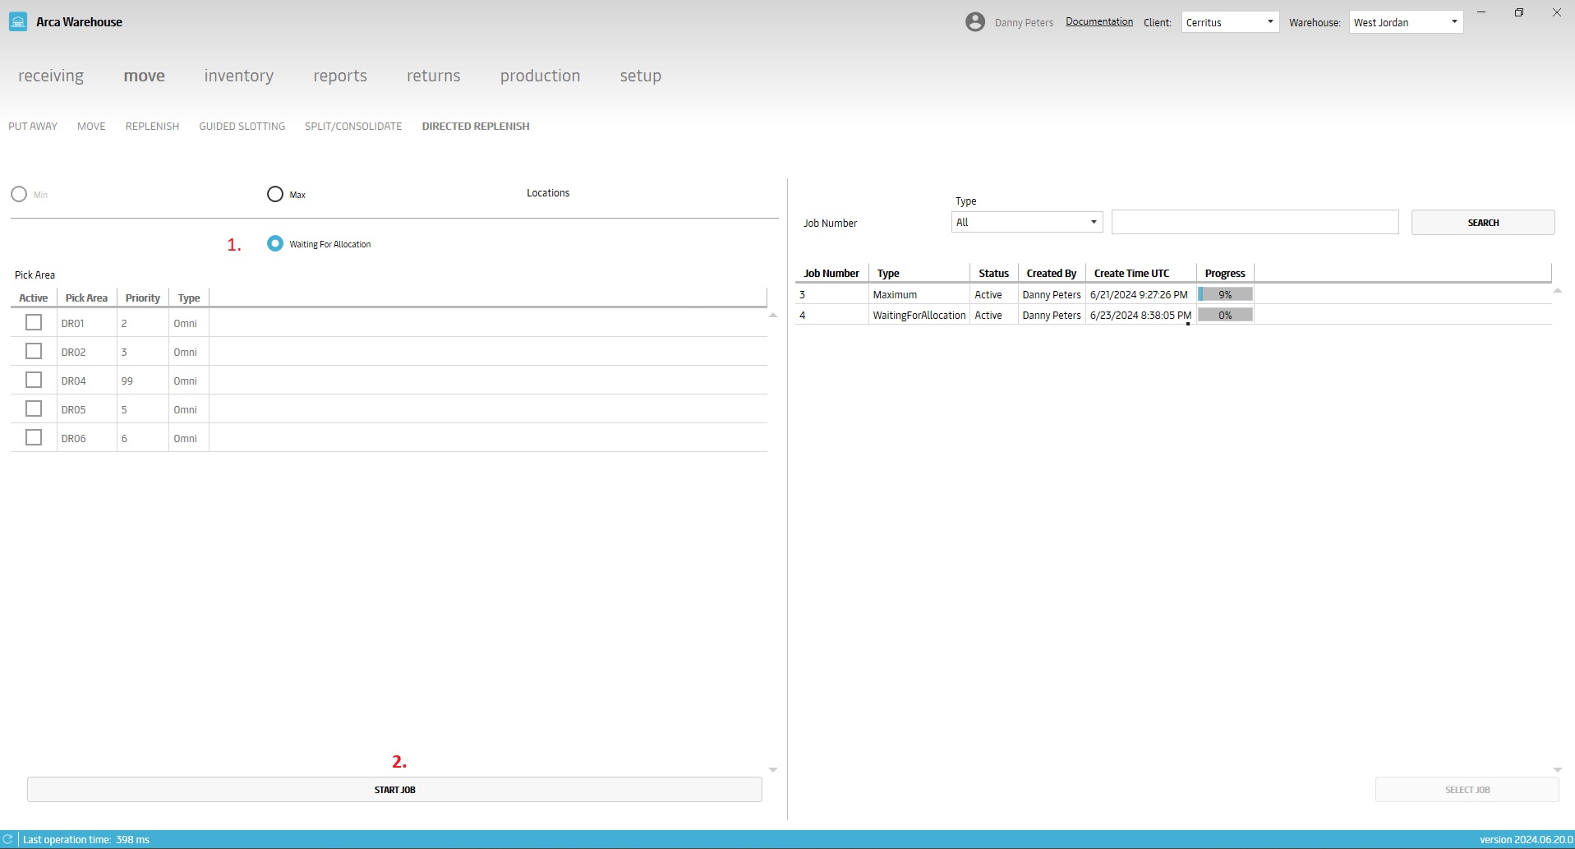Check the Active box for DR05

(34, 408)
